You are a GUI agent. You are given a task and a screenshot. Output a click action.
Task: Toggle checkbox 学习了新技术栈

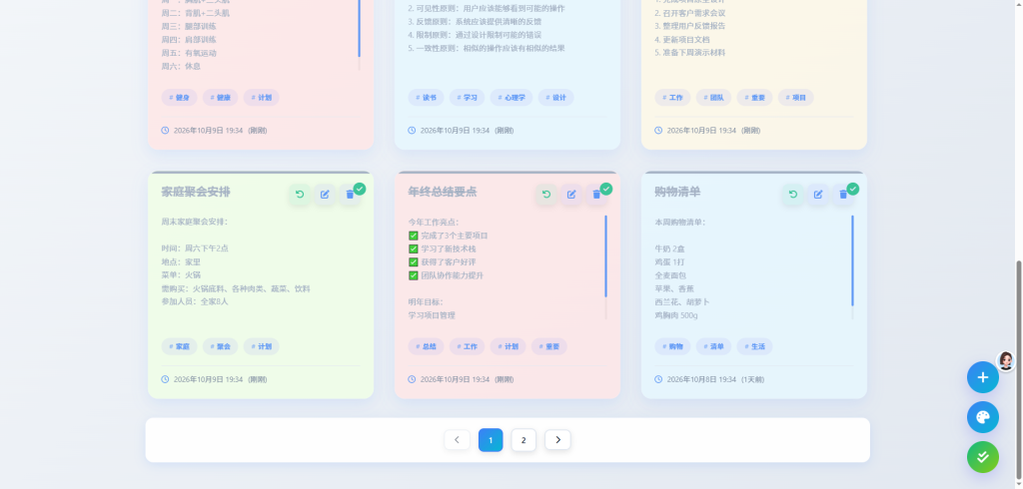pyautogui.click(x=413, y=248)
